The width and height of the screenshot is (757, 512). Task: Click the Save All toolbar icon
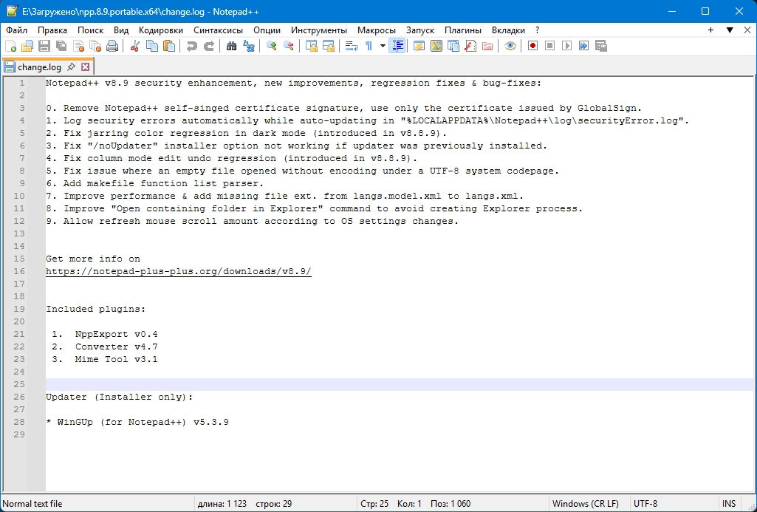tap(61, 46)
